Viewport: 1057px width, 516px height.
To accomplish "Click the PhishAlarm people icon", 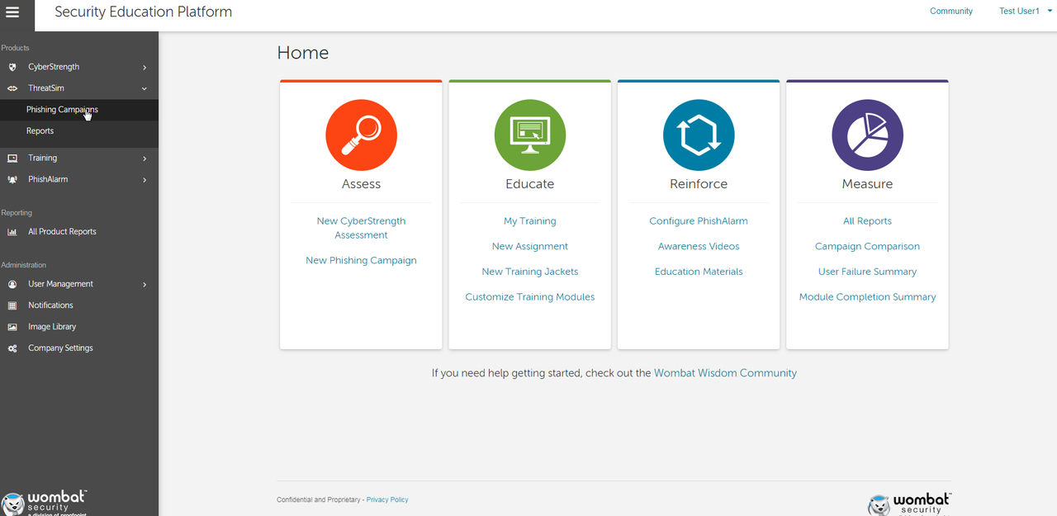I will click(x=12, y=179).
